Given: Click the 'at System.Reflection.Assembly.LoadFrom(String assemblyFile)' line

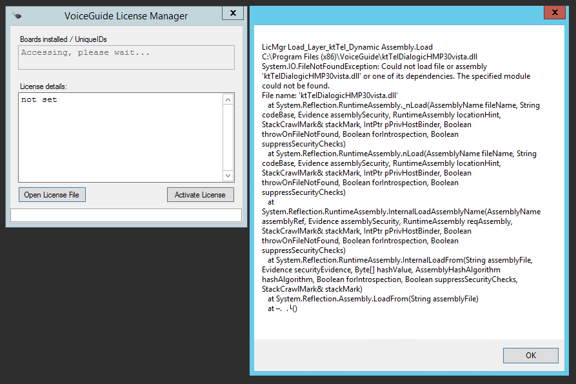Looking at the screenshot, I should [373, 299].
